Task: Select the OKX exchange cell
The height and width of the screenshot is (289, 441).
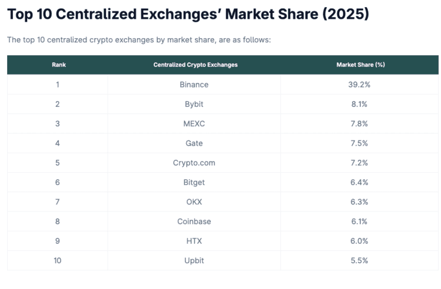Action: pyautogui.click(x=194, y=202)
